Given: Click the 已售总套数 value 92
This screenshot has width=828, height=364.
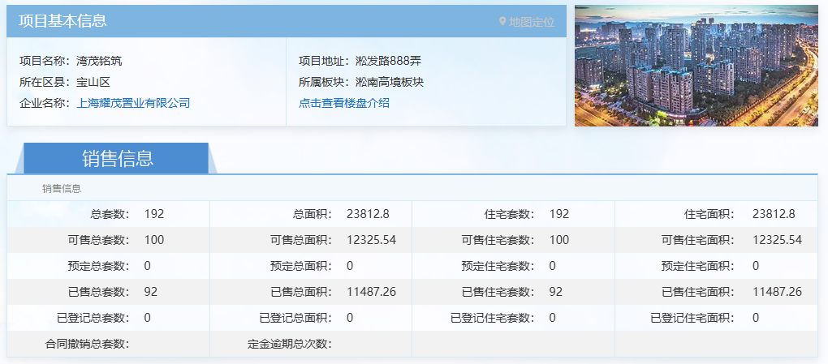Looking at the screenshot, I should [x=151, y=292].
